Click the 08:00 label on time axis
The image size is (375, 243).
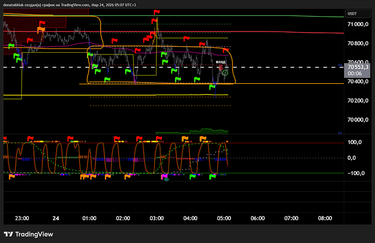[325, 218]
